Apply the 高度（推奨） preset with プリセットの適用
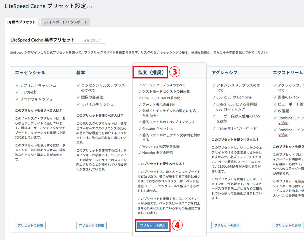 [x=153, y=225]
